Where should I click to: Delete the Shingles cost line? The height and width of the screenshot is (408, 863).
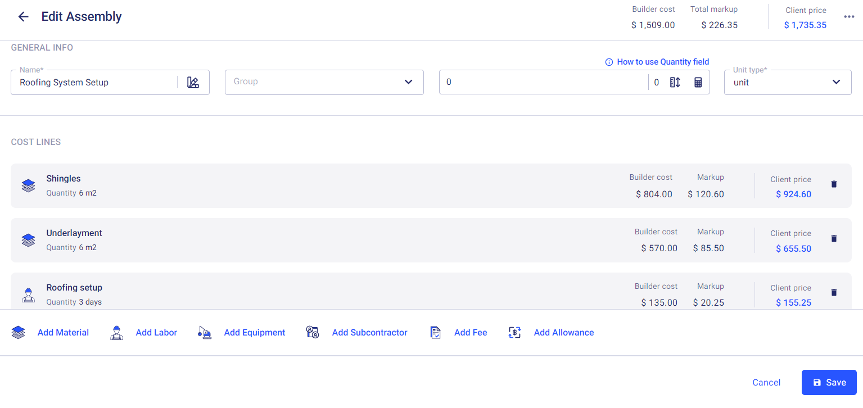click(834, 184)
